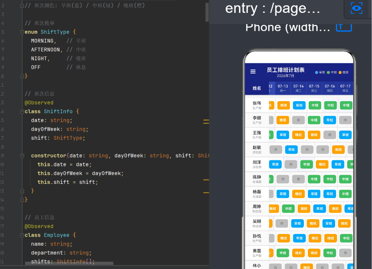The height and width of the screenshot is (269, 372).
Task: Click the orange 晚班 legend dot
Action: point(340,73)
